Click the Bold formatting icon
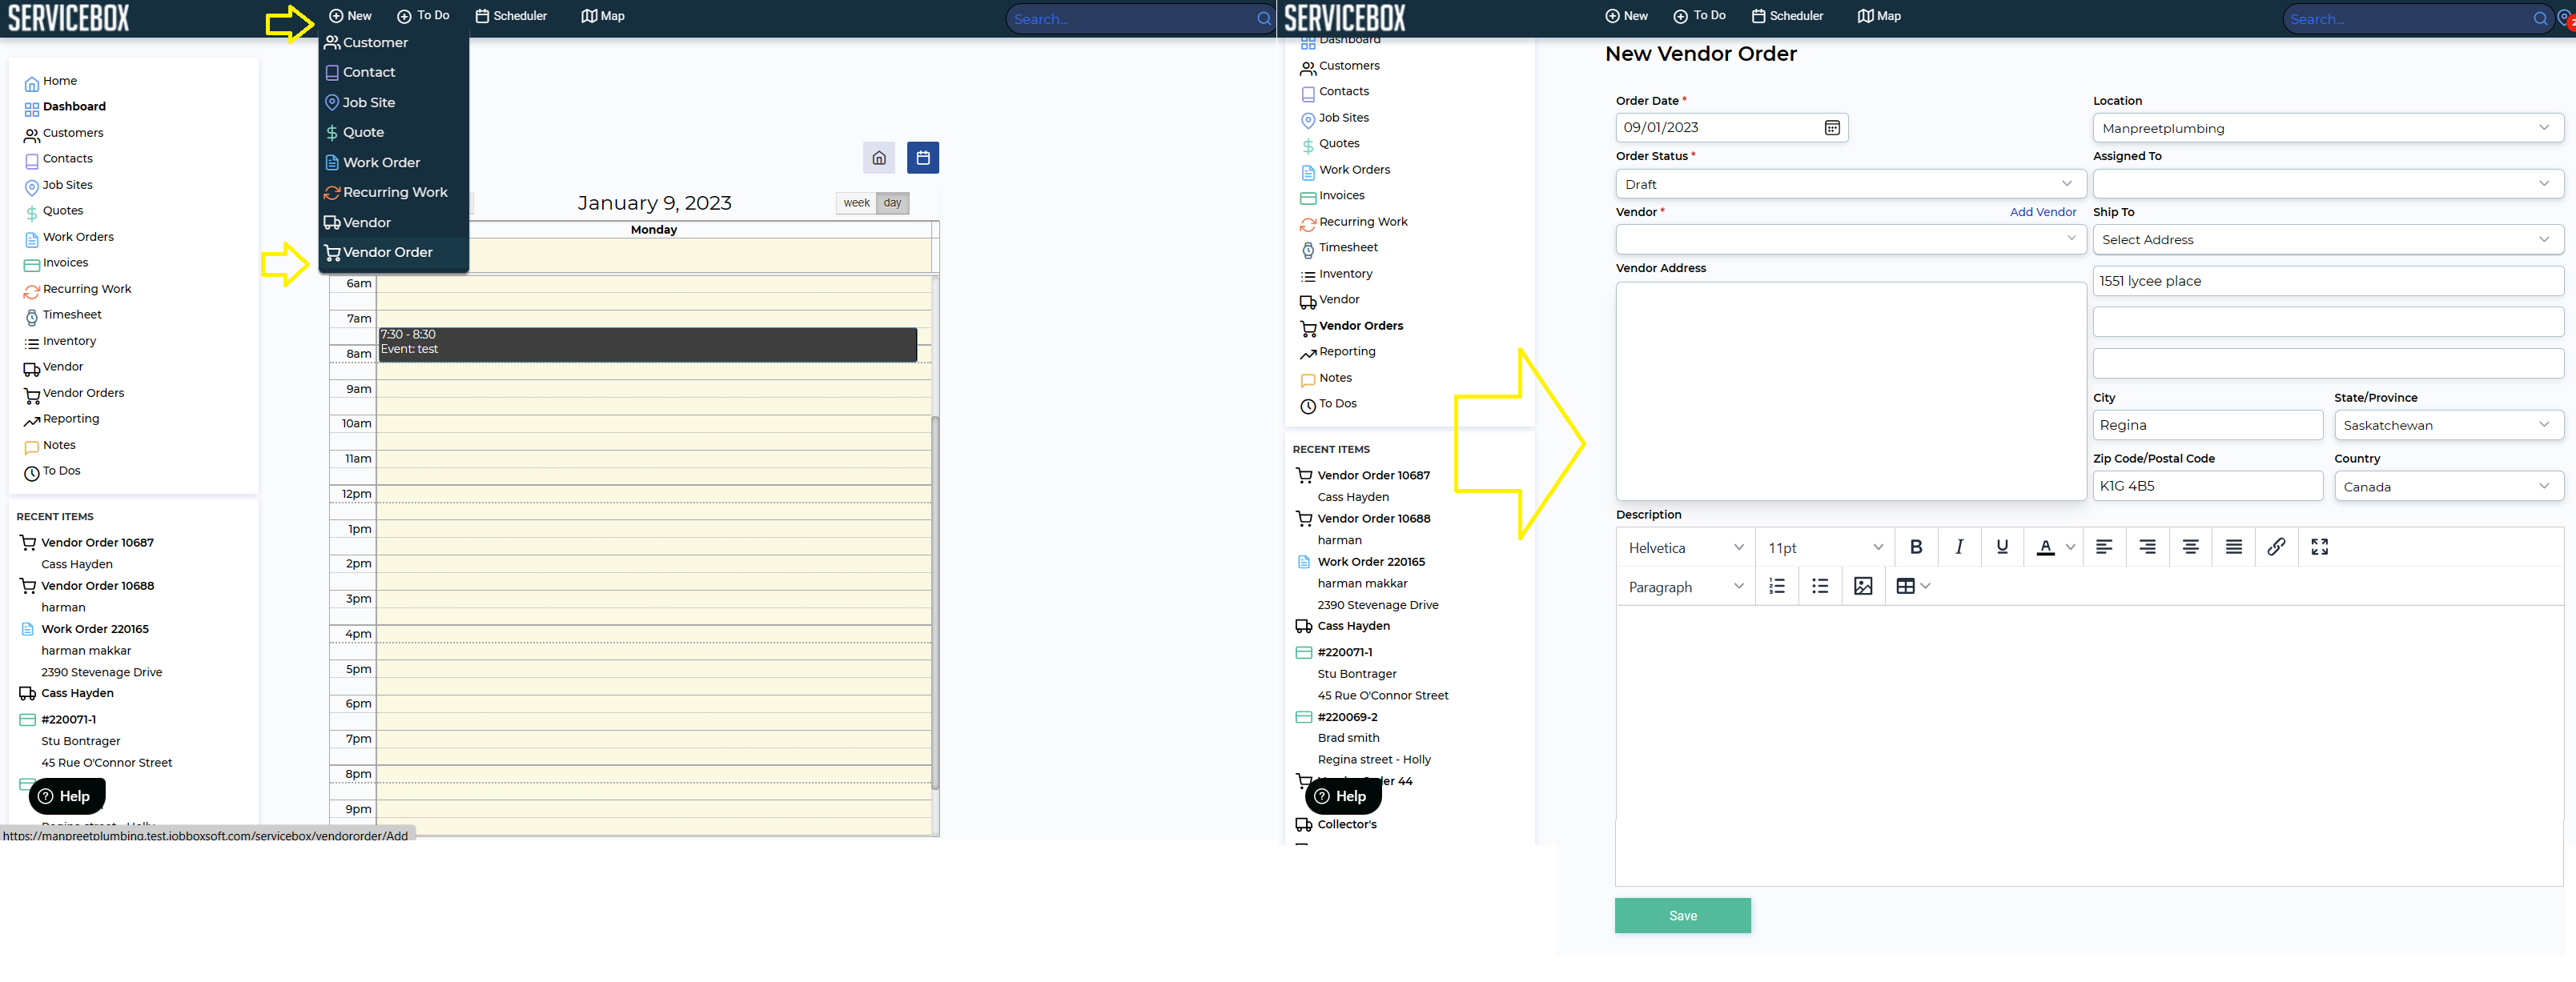This screenshot has width=2576, height=982. tap(1915, 547)
